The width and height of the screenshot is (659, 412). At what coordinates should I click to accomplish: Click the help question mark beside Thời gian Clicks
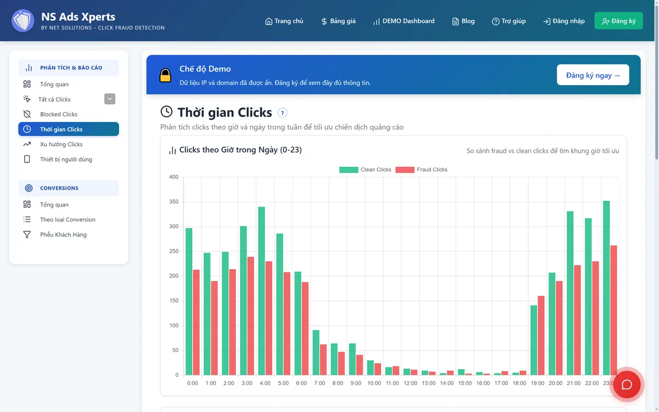(282, 113)
